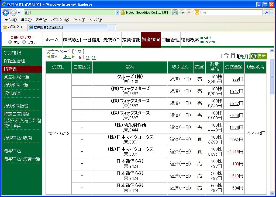
Task: Open the address bar dropdown arrow
Action: point(117,12)
